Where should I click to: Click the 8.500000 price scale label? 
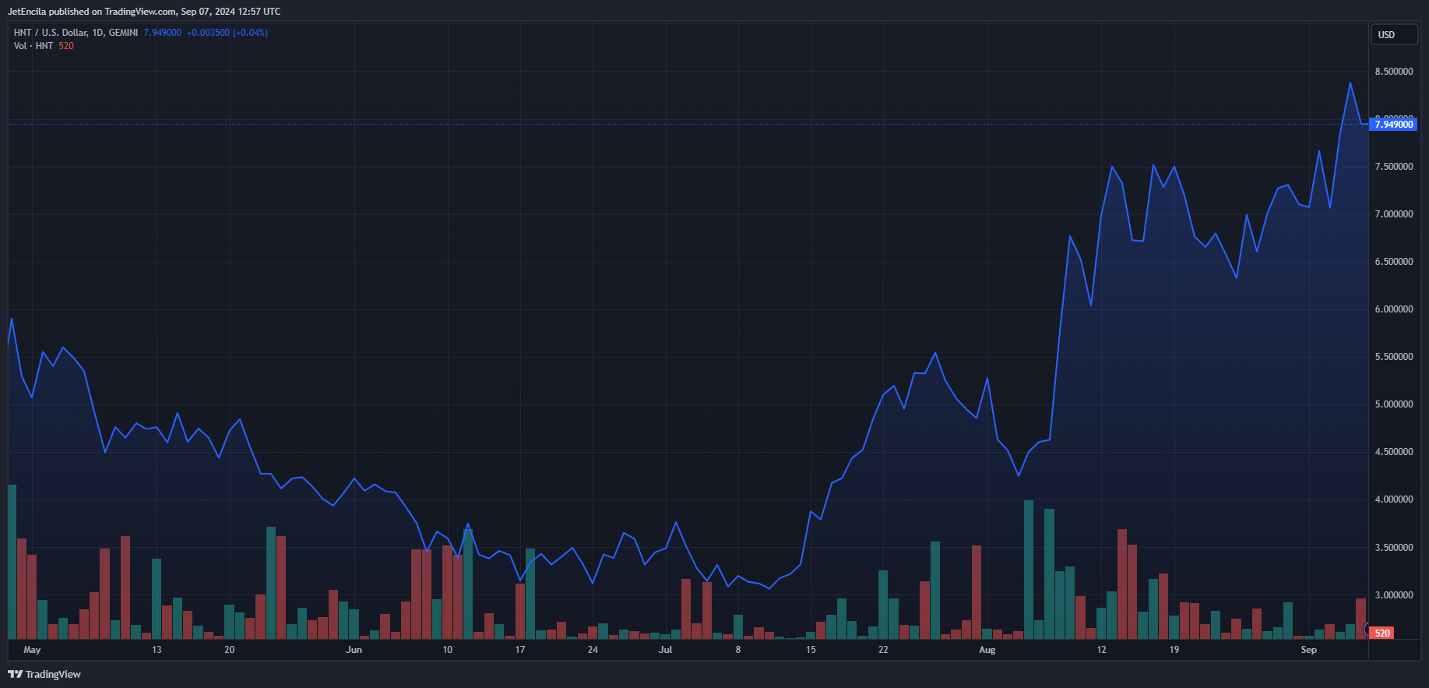pyautogui.click(x=1393, y=72)
